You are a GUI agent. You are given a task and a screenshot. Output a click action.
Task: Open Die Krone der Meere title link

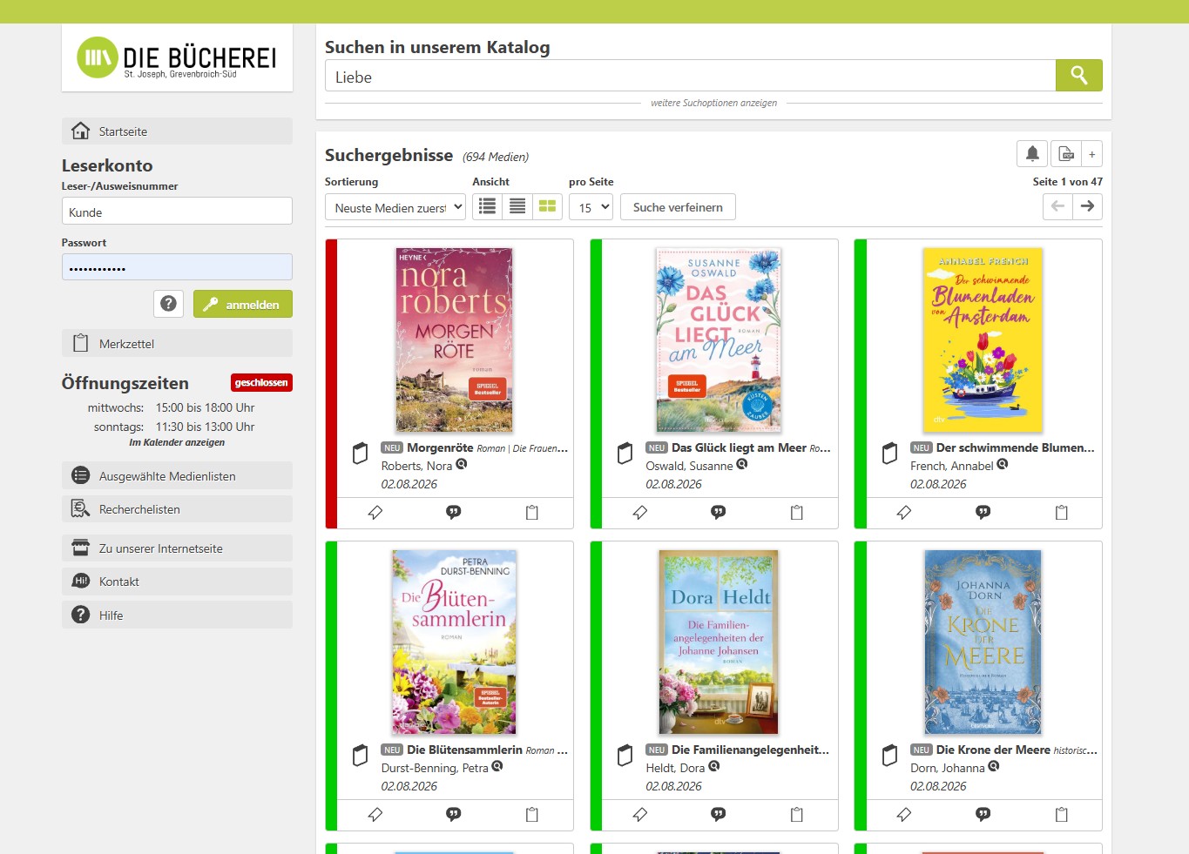[x=993, y=750]
